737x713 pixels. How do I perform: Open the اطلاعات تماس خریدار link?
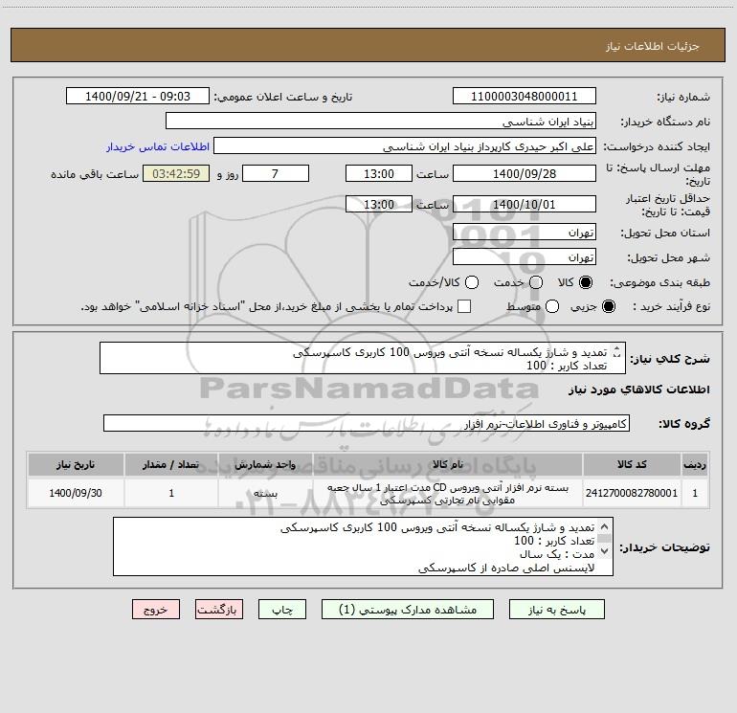tap(158, 146)
